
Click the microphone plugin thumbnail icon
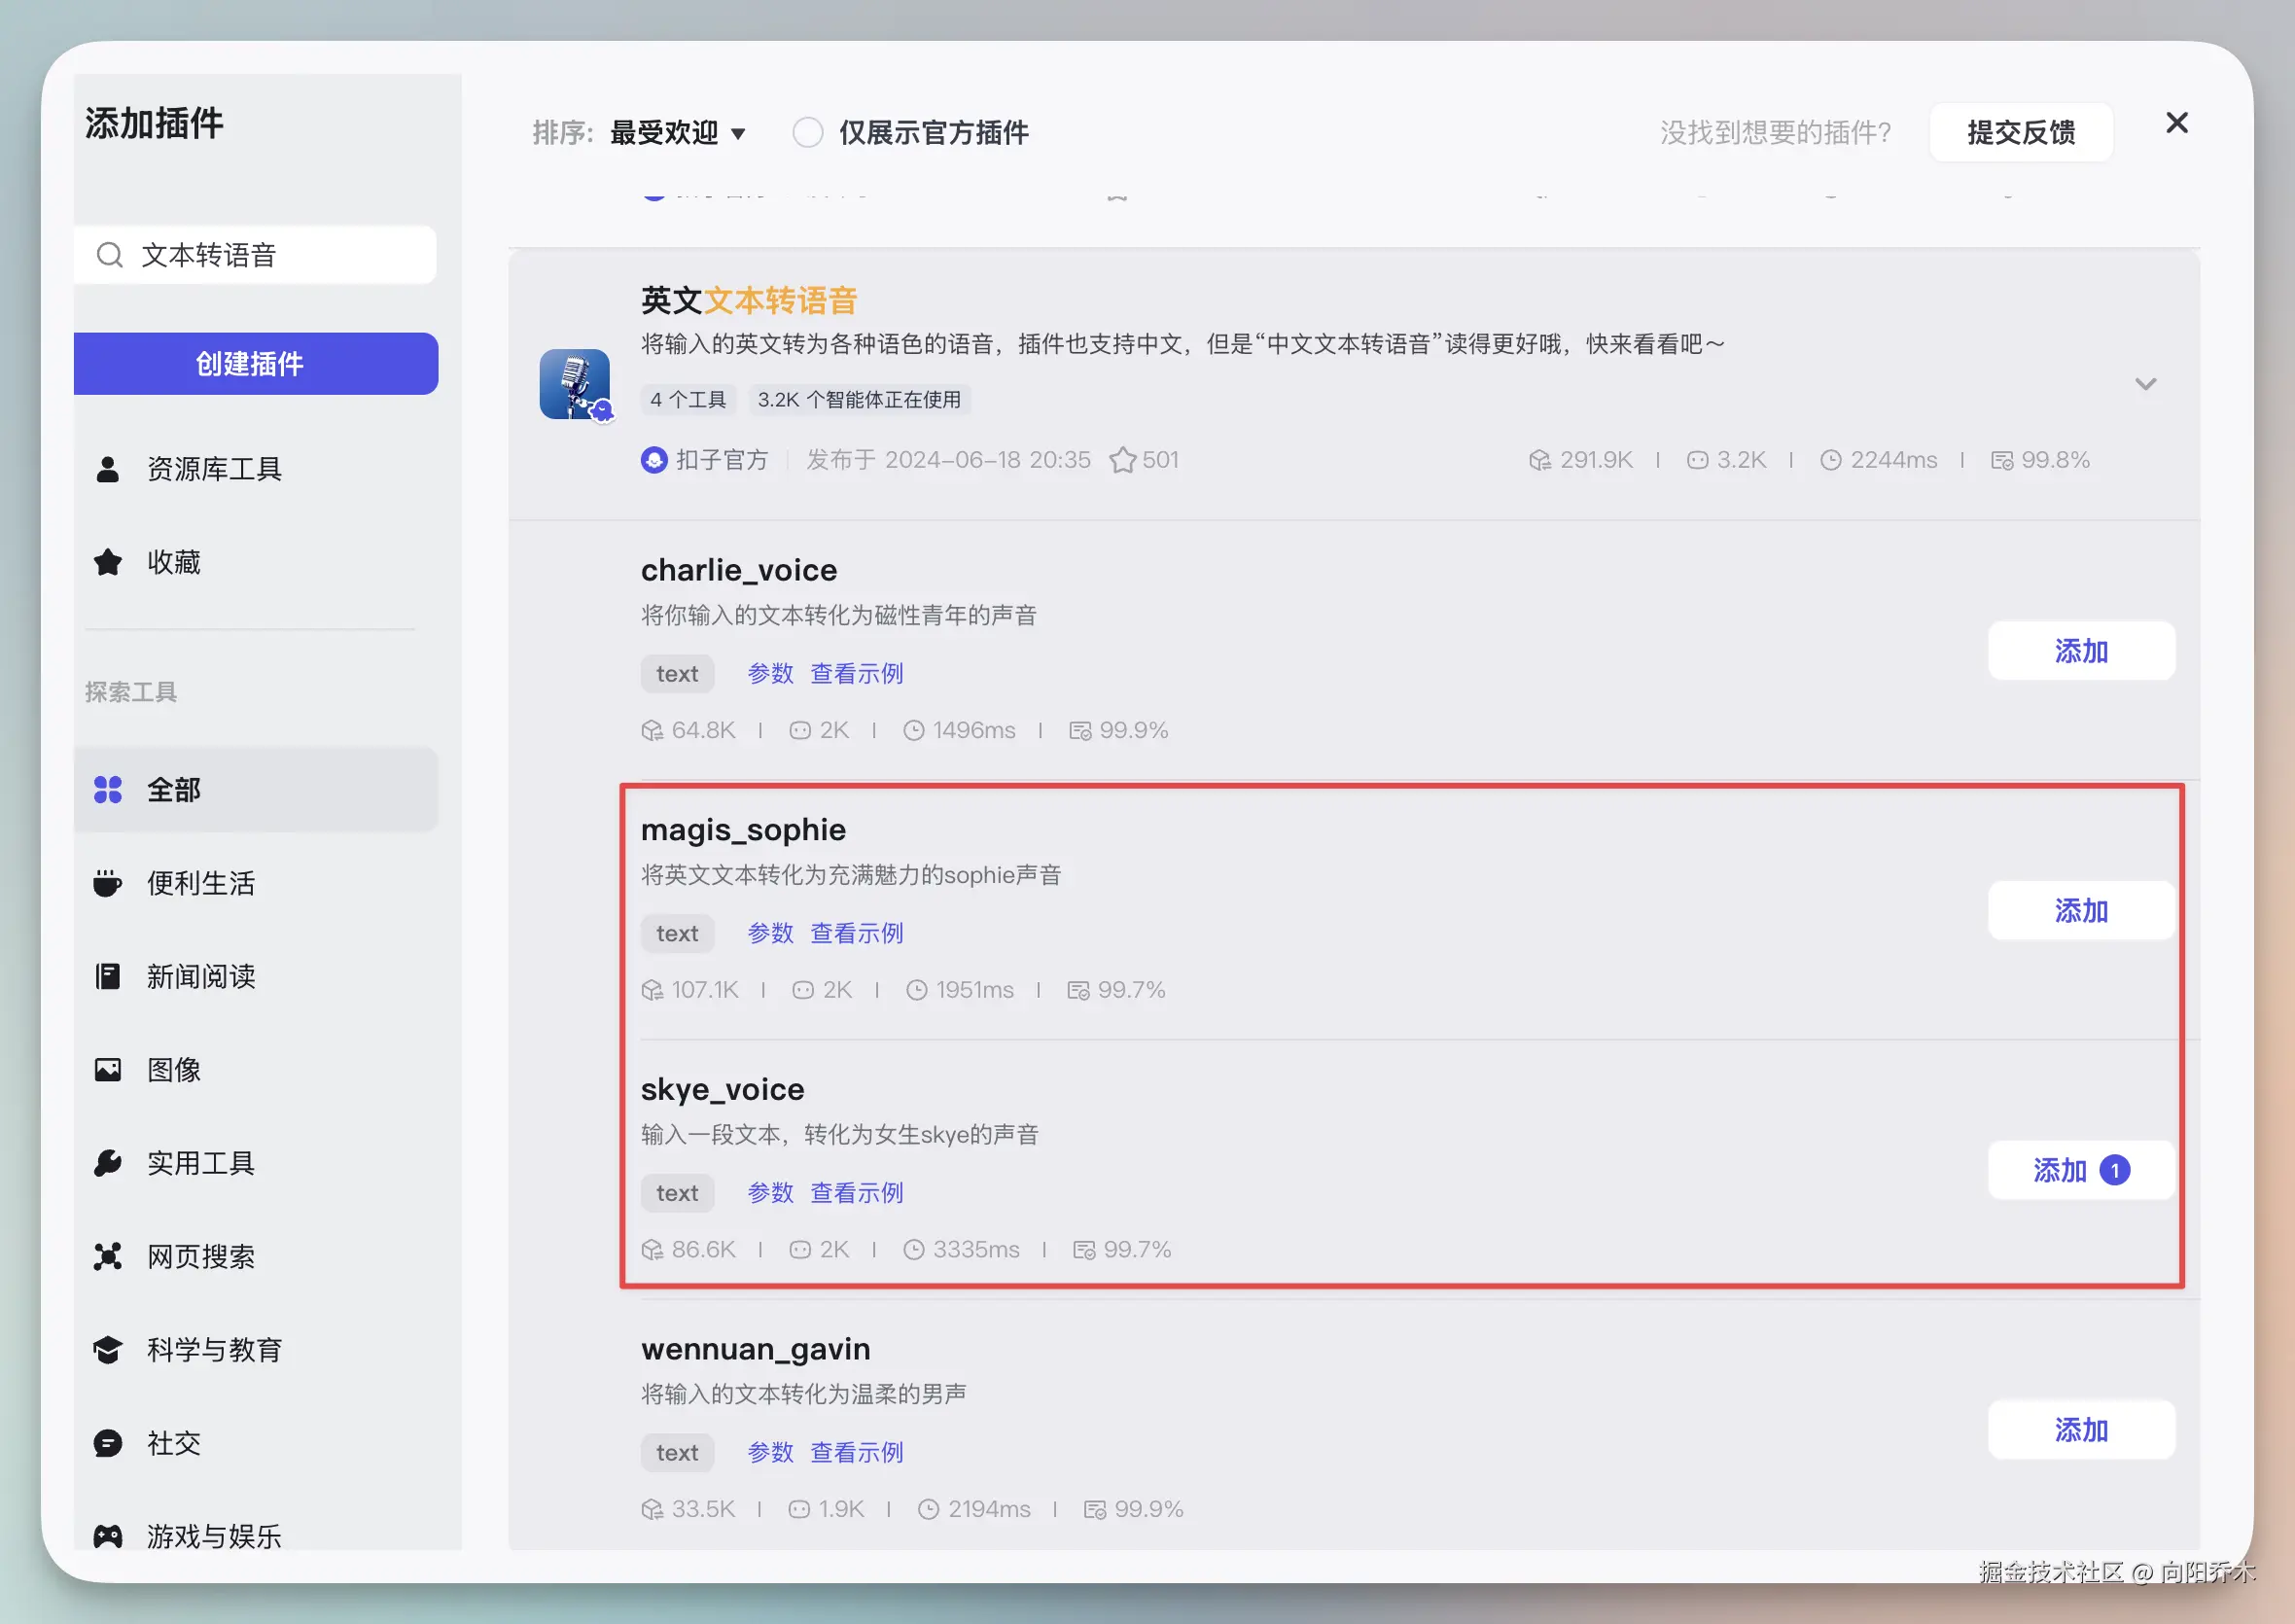pyautogui.click(x=575, y=384)
